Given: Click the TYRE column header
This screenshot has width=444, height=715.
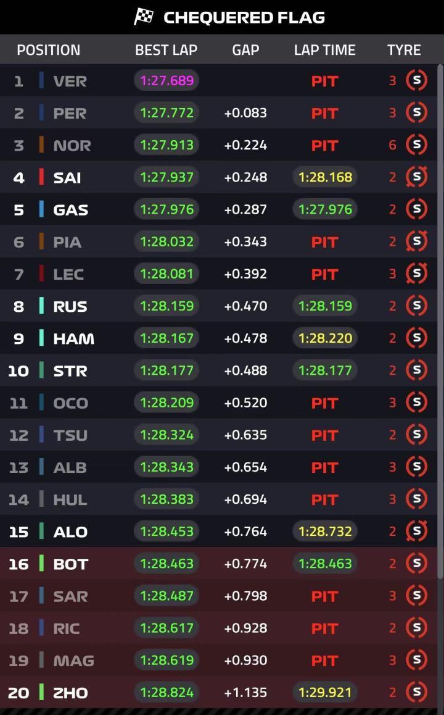Looking at the screenshot, I should pos(404,50).
